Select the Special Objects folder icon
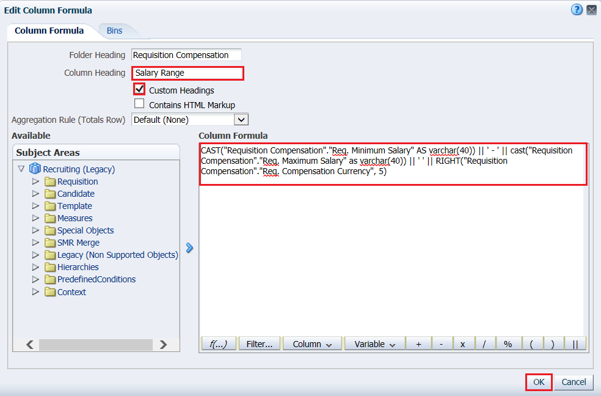601x396 pixels. (50, 230)
